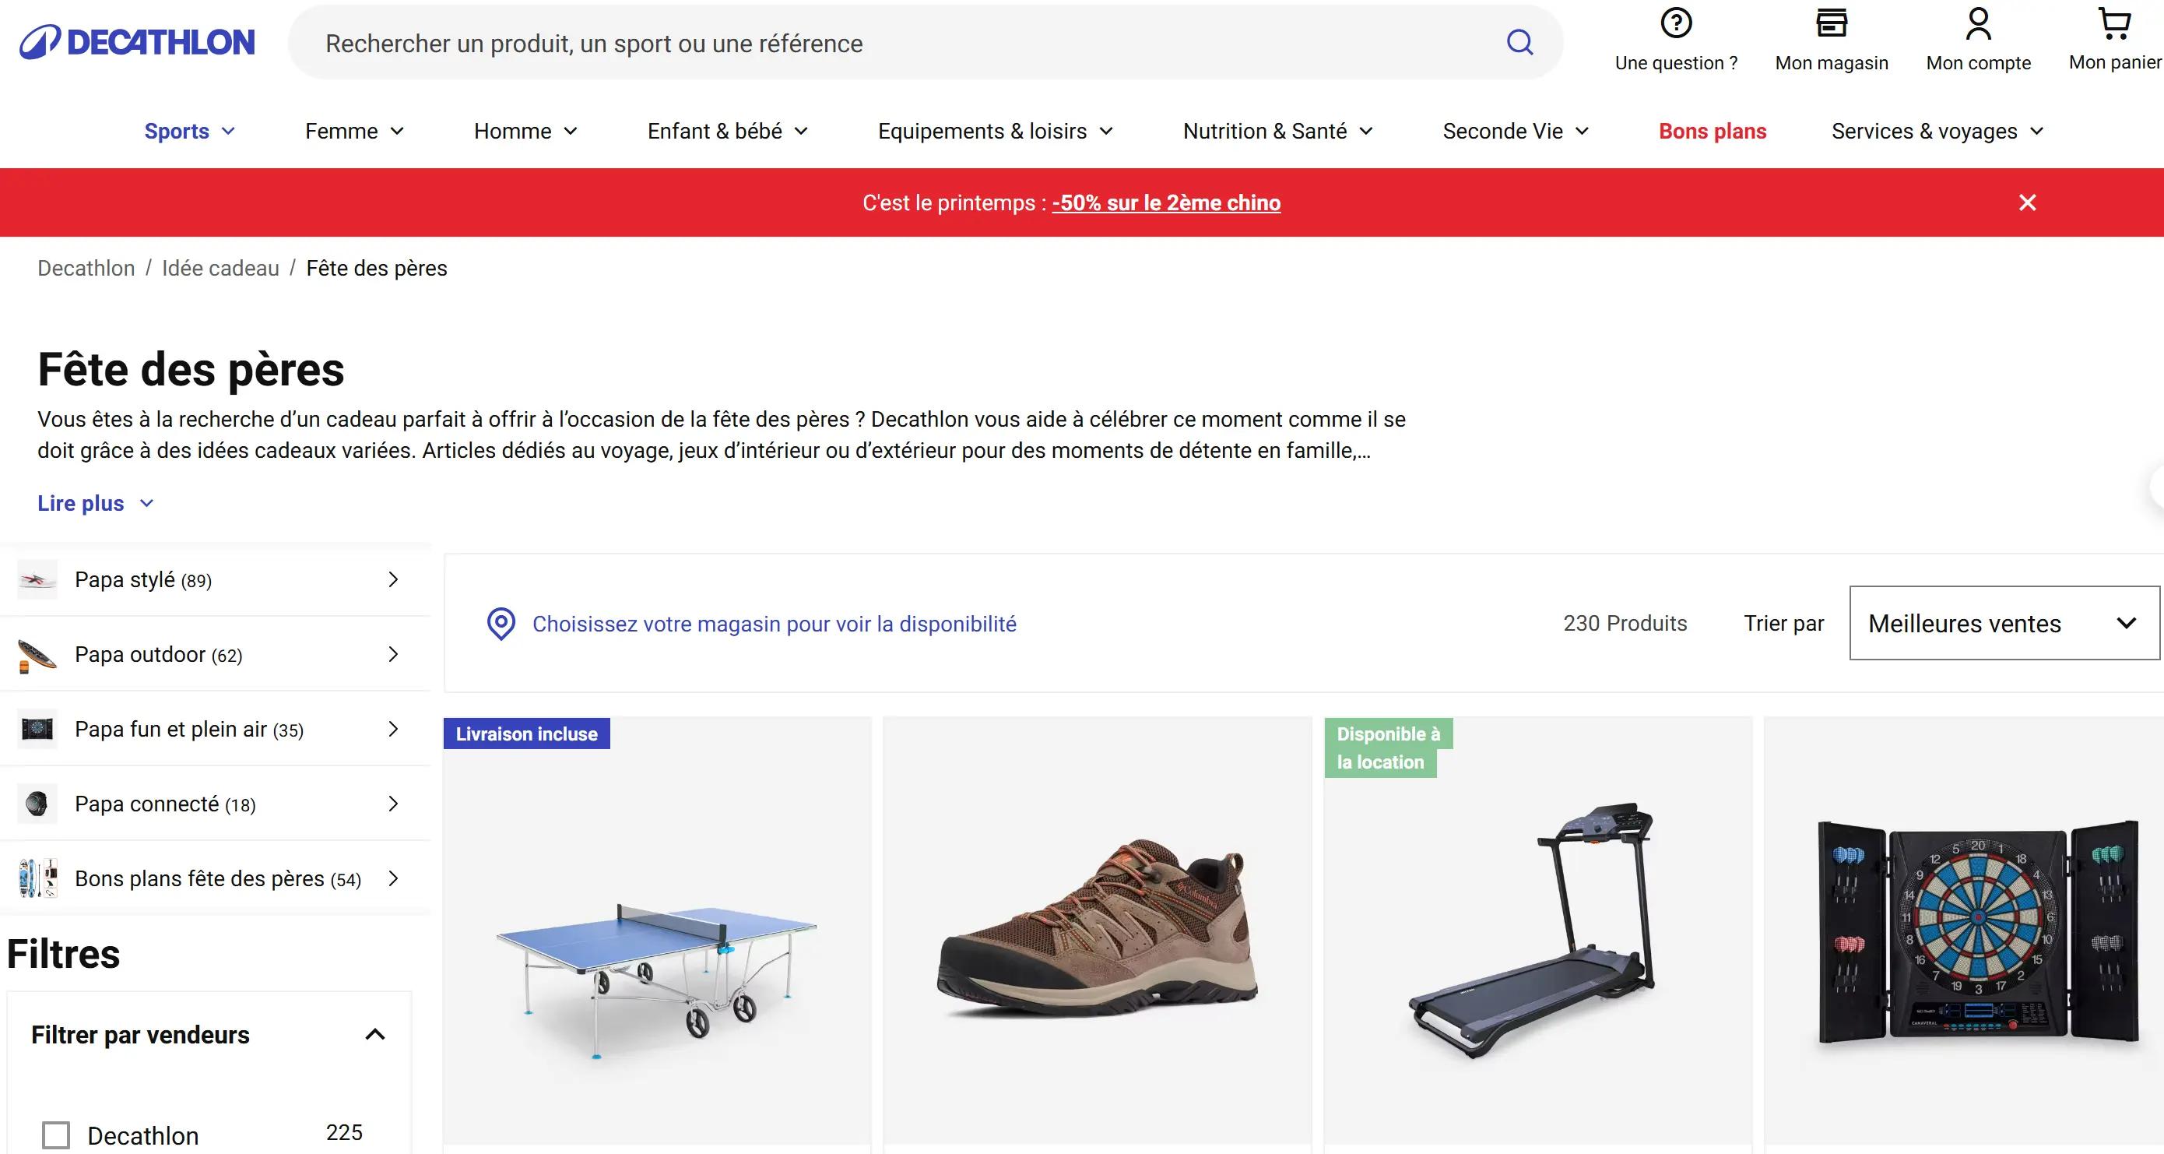This screenshot has width=2164, height=1154.
Task: Check the Decathlon vendor filter
Action: (x=55, y=1134)
